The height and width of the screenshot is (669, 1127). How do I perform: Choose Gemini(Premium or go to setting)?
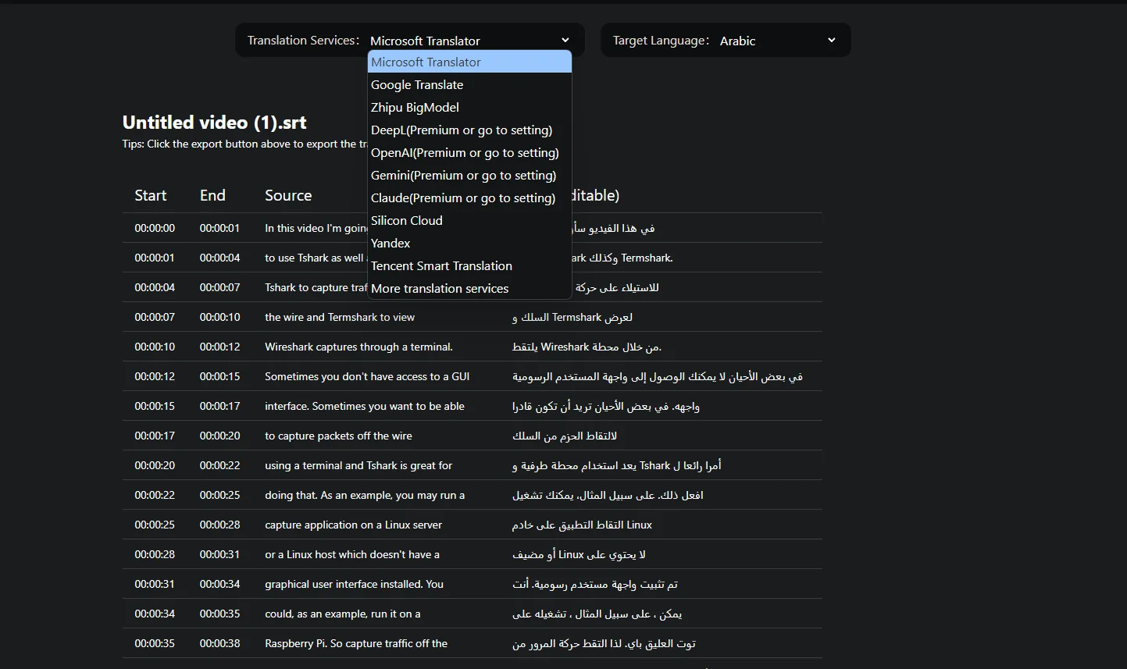[469, 175]
